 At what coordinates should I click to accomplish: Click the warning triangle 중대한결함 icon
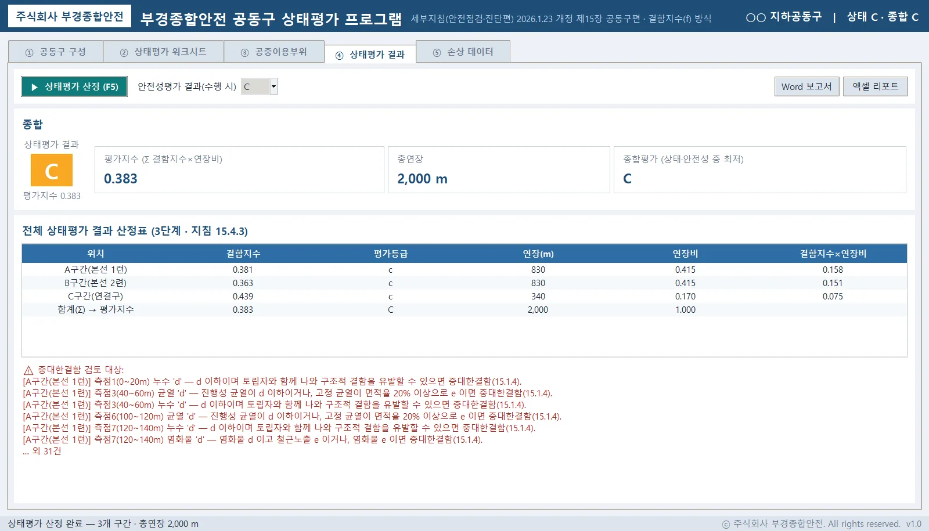[x=28, y=370]
